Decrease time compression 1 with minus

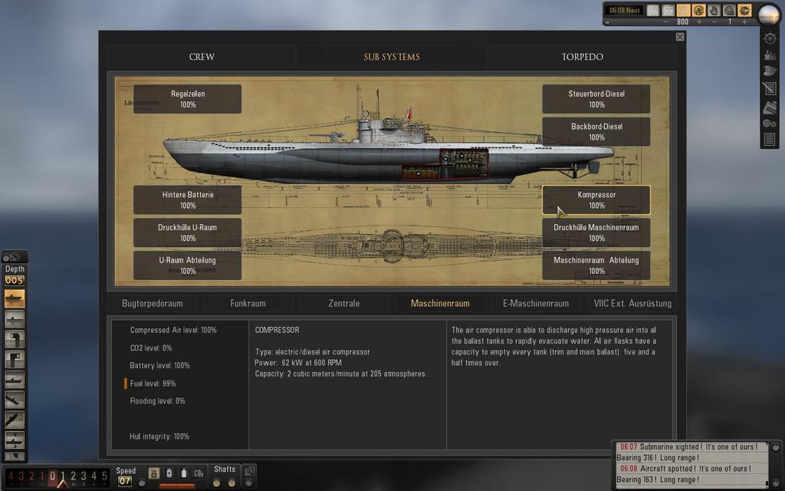[714, 22]
